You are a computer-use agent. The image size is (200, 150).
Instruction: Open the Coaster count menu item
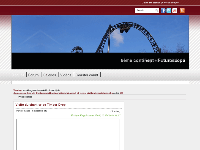coord(87,75)
